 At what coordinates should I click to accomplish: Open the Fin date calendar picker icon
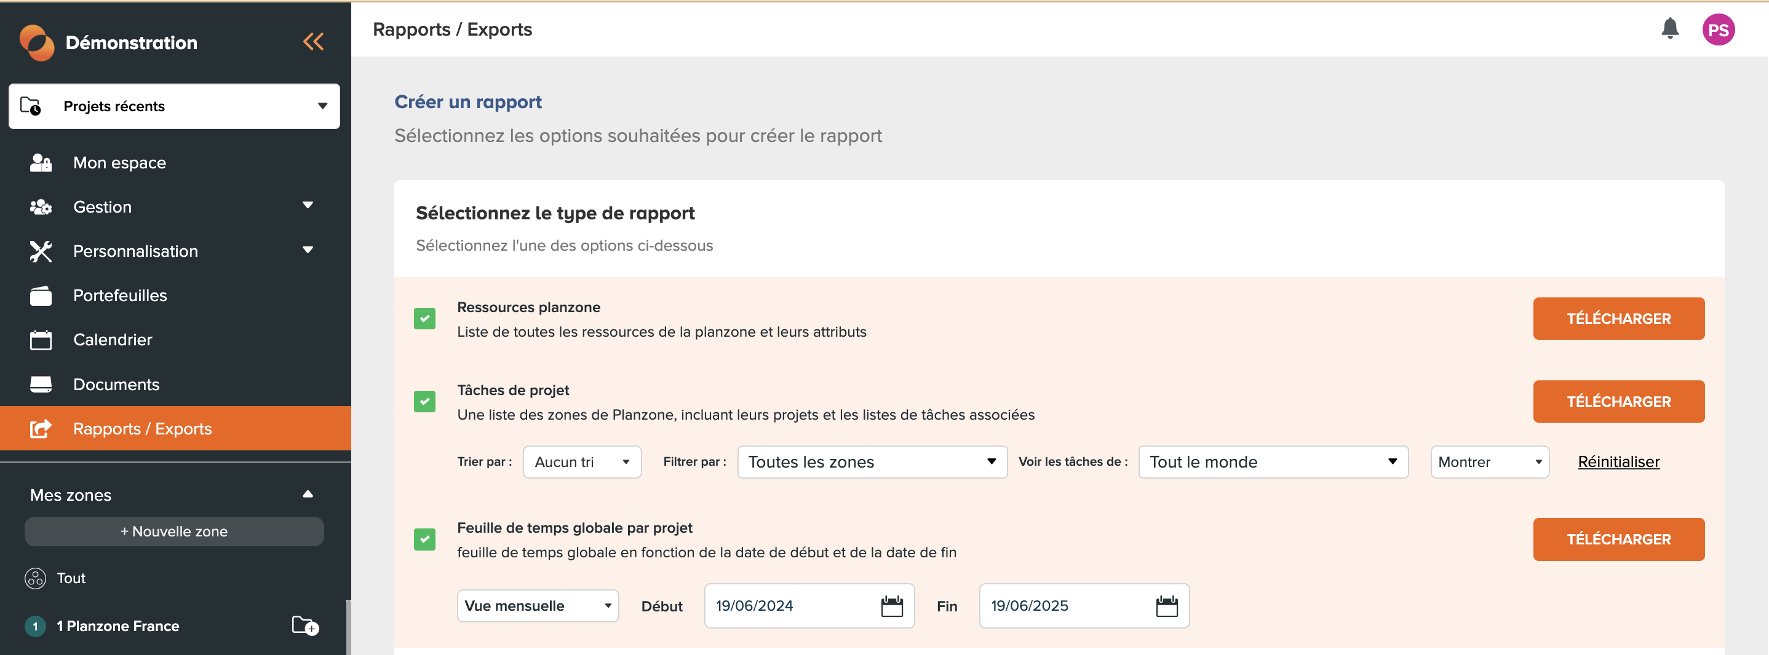click(x=1166, y=606)
